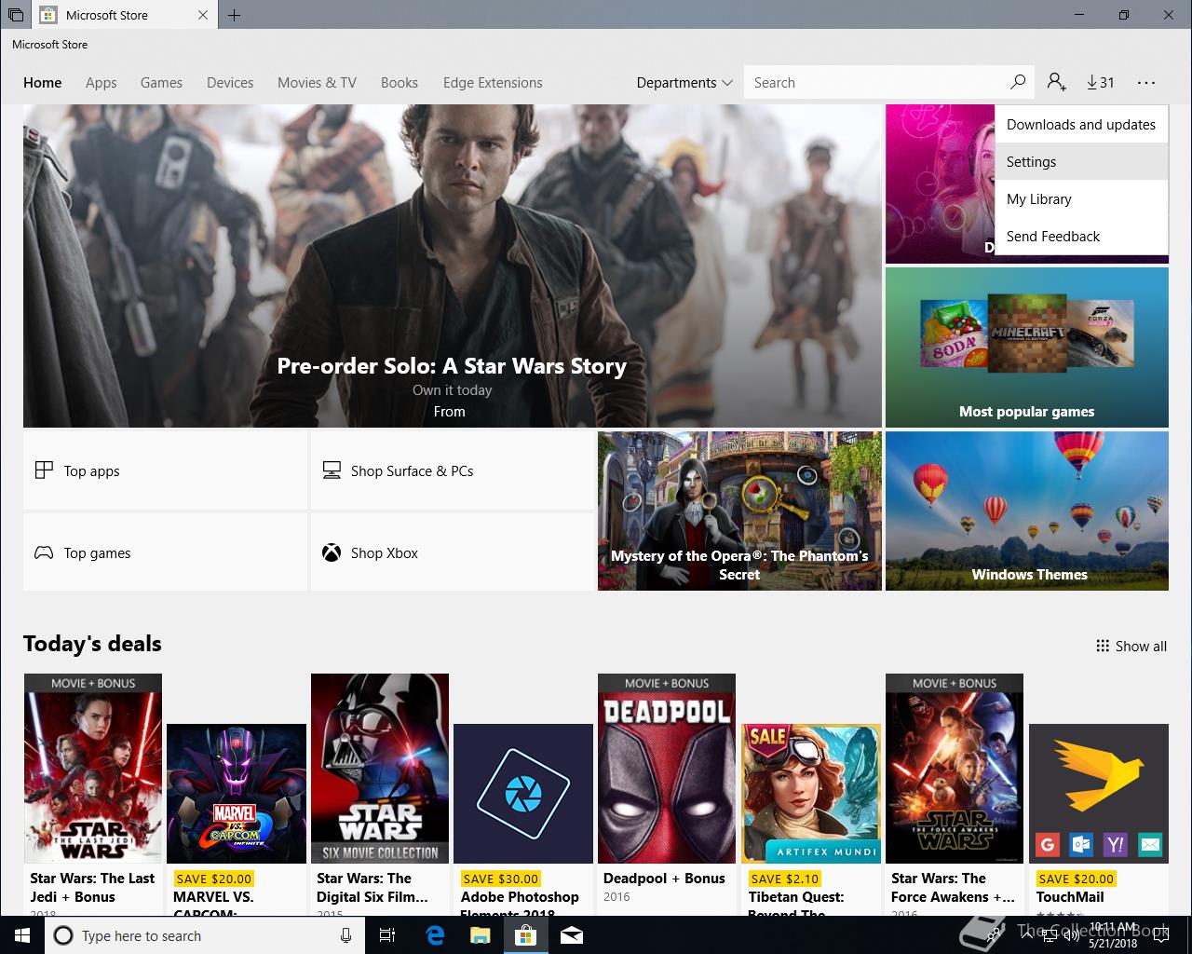Switch to the Movies & TV tab
The width and height of the screenshot is (1192, 954).
(x=317, y=82)
